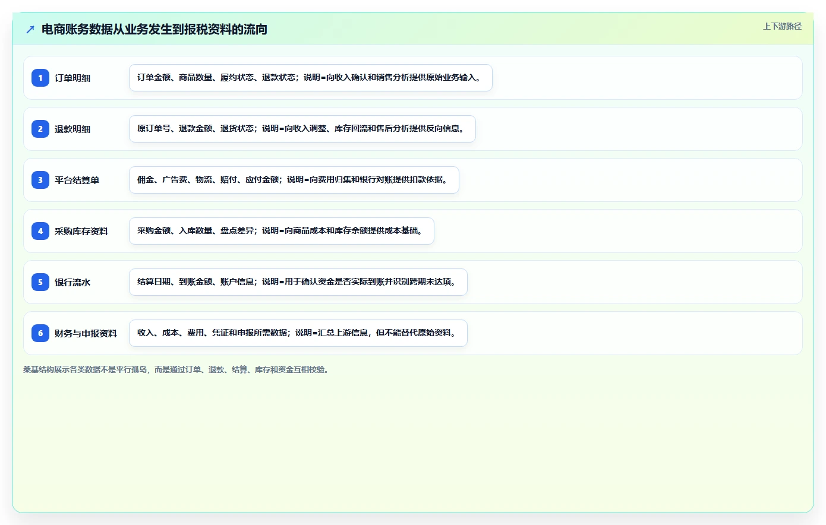Click the description box starting with 订单金额、商品数量
This screenshot has width=826, height=525.
point(311,78)
